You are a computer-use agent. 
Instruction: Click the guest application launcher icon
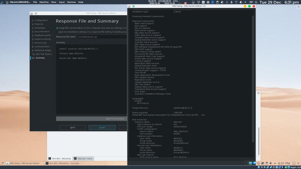tap(2, 163)
